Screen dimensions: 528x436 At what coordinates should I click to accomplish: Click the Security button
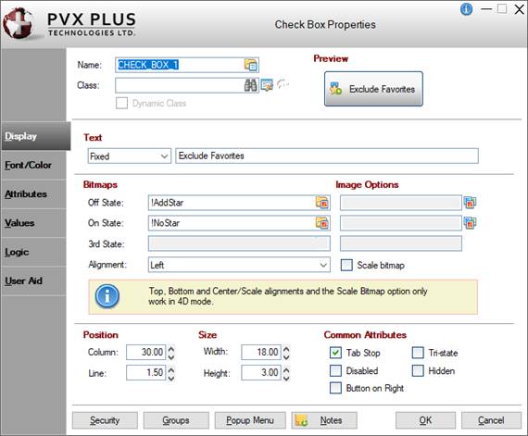(105, 420)
